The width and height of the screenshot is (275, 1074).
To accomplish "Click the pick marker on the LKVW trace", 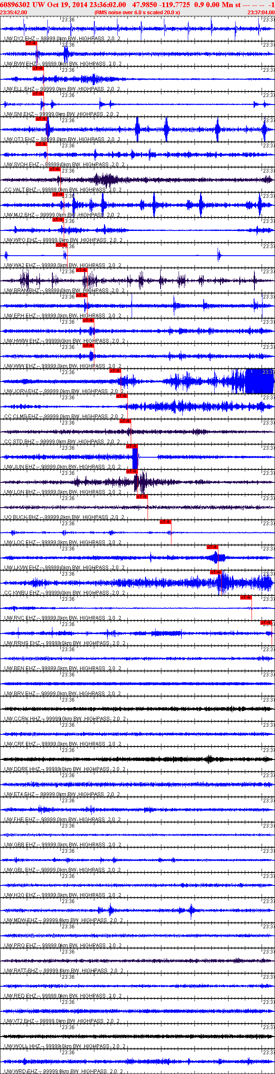I will click(x=212, y=547).
